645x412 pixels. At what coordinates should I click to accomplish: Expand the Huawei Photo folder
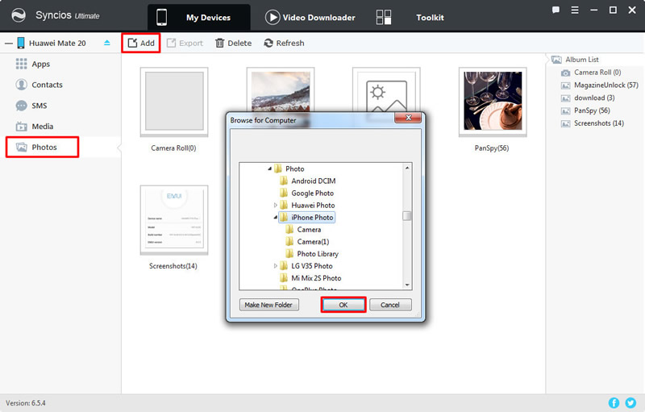coord(276,205)
